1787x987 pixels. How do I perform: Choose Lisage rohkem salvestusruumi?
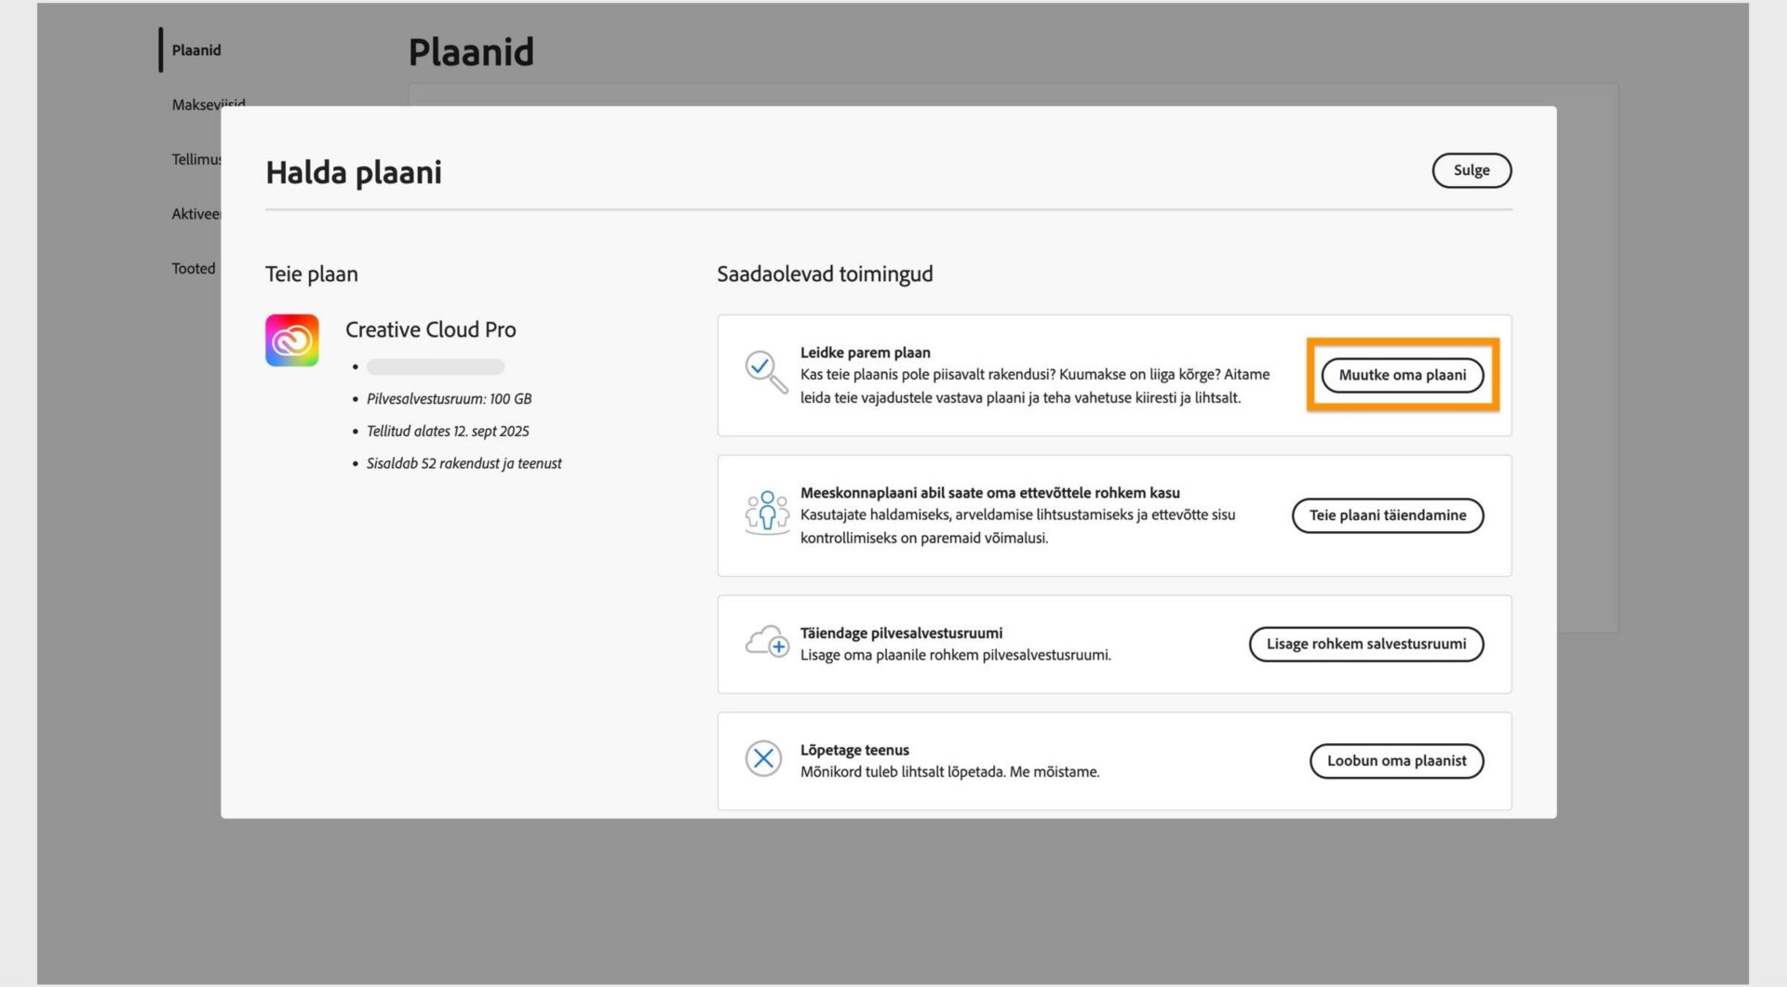pos(1366,644)
